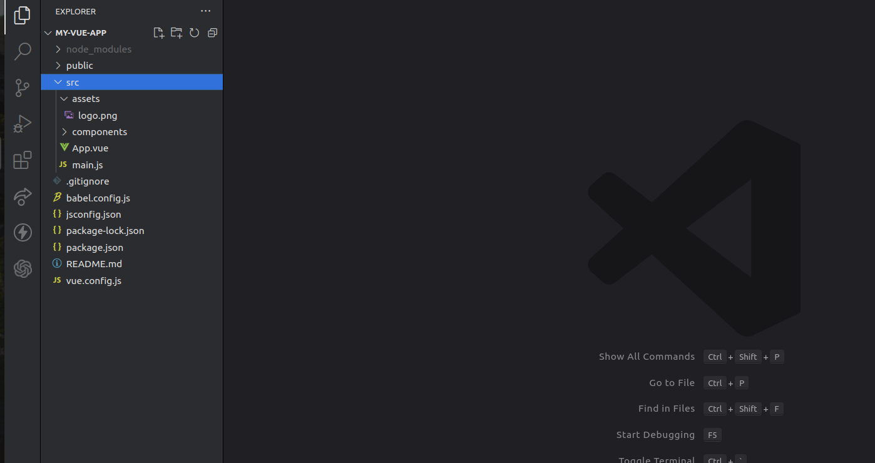The width and height of the screenshot is (875, 463).
Task: Click the EXPLORER panel title
Action: click(x=76, y=12)
